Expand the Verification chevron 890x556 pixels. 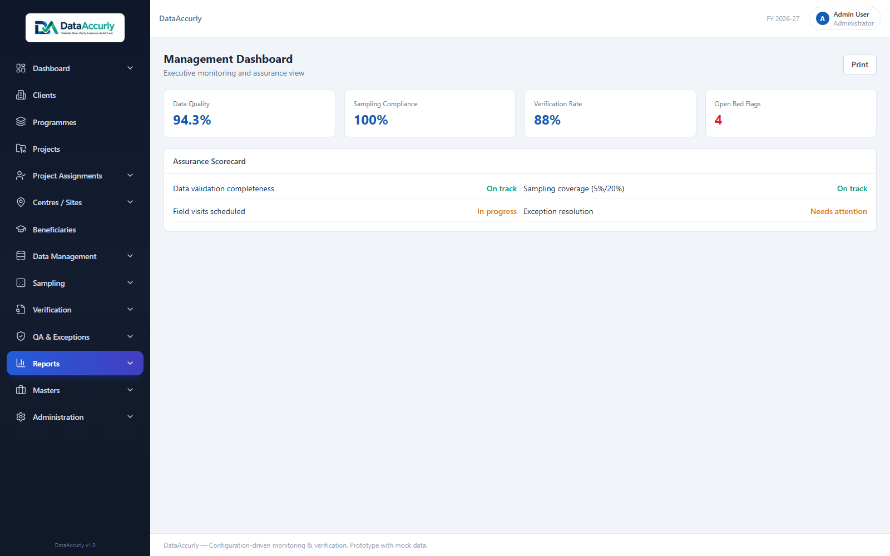point(130,310)
